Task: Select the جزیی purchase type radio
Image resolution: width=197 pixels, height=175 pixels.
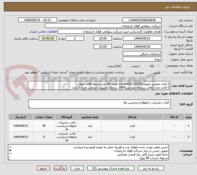Action: pyautogui.click(x=164, y=72)
